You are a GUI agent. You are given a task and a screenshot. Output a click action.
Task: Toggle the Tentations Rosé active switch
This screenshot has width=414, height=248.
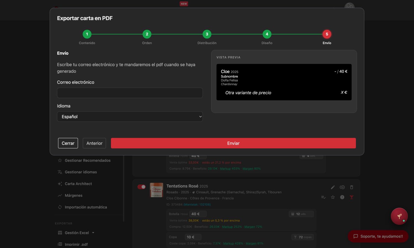point(142,187)
